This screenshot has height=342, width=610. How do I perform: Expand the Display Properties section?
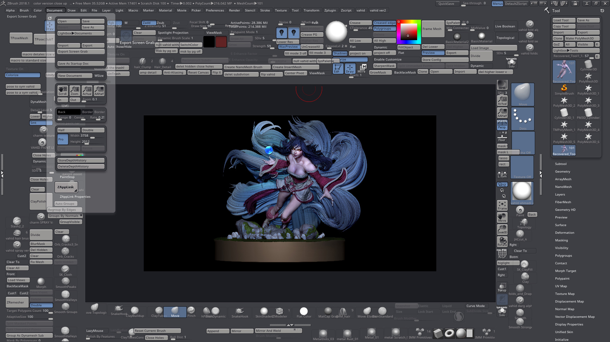click(569, 324)
